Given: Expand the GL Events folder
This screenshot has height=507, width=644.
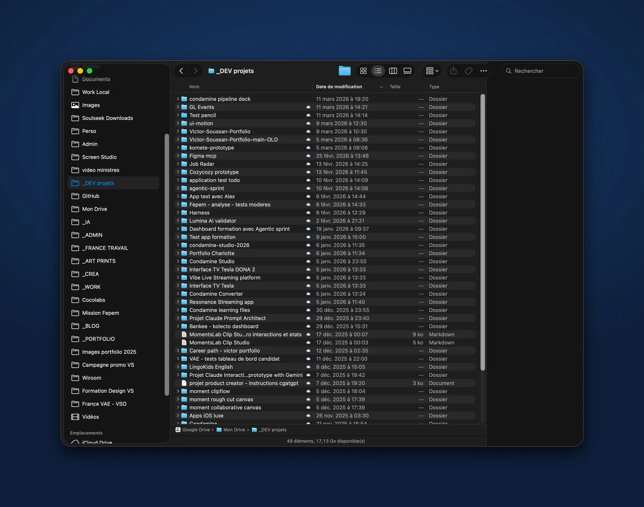Looking at the screenshot, I should pyautogui.click(x=178, y=107).
